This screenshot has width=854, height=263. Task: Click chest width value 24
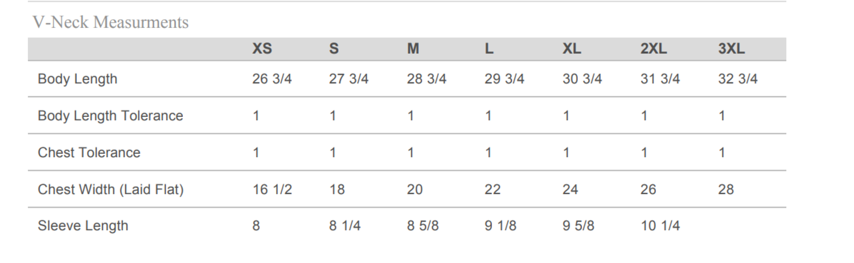[570, 190]
